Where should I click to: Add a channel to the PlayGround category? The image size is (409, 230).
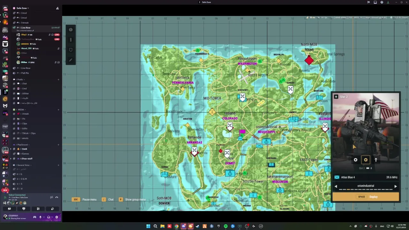pos(58,145)
